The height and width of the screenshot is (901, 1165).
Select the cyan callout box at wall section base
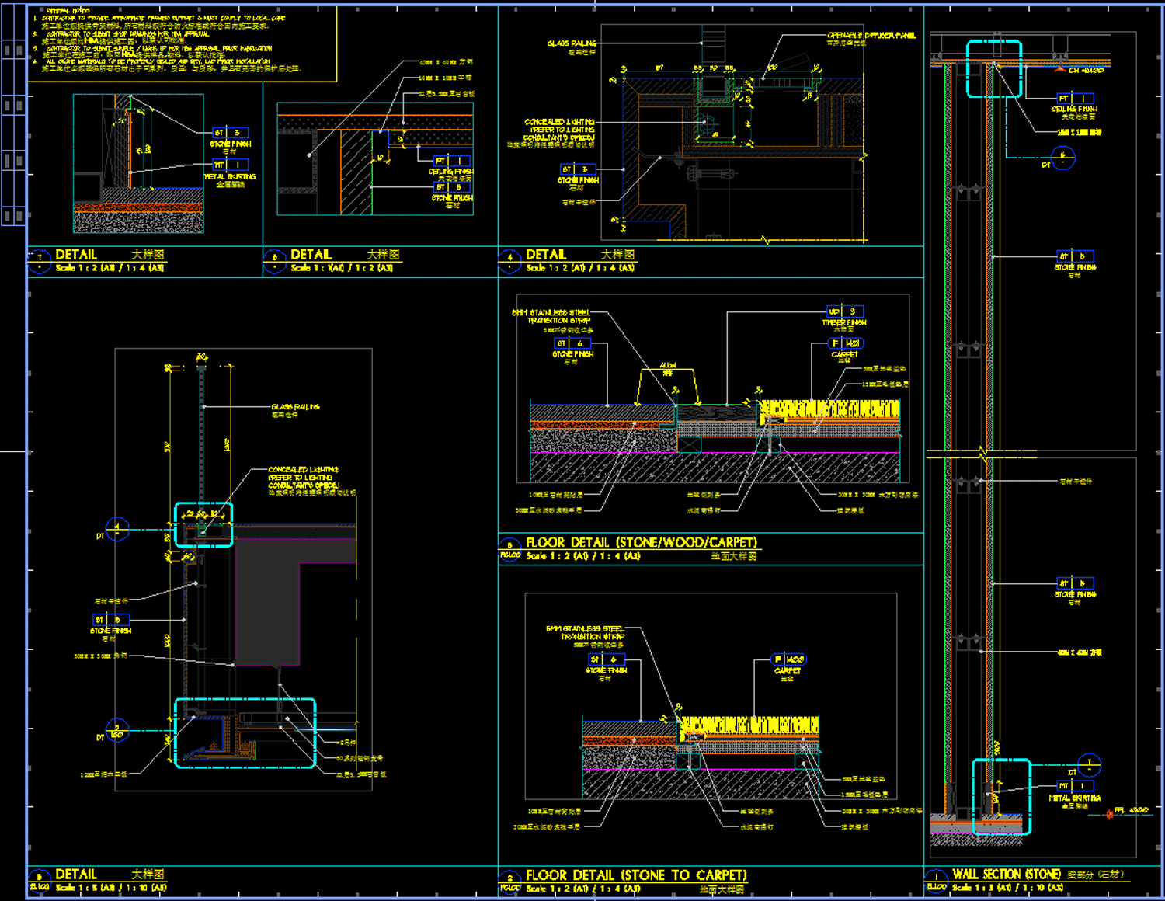pos(1001,797)
